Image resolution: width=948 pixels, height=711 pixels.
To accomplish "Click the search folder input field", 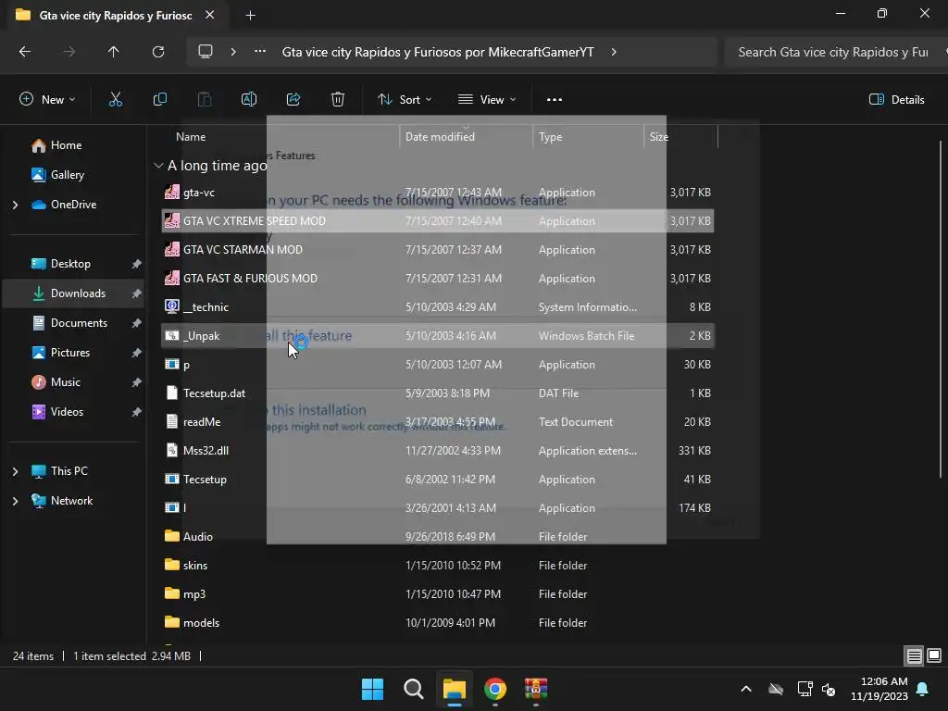I will coord(834,52).
